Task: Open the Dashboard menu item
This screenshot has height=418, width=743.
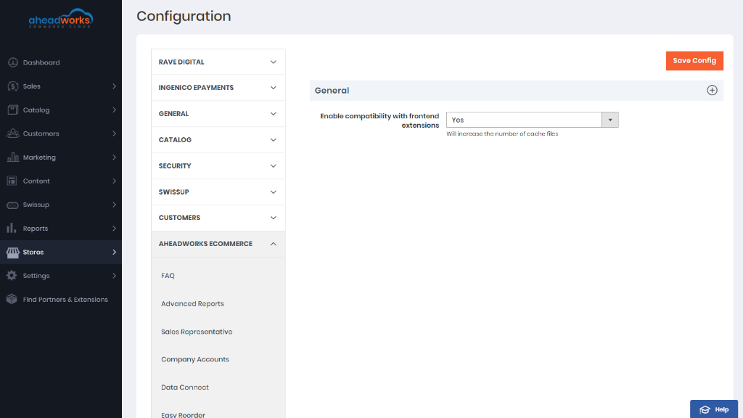Action: [61, 62]
